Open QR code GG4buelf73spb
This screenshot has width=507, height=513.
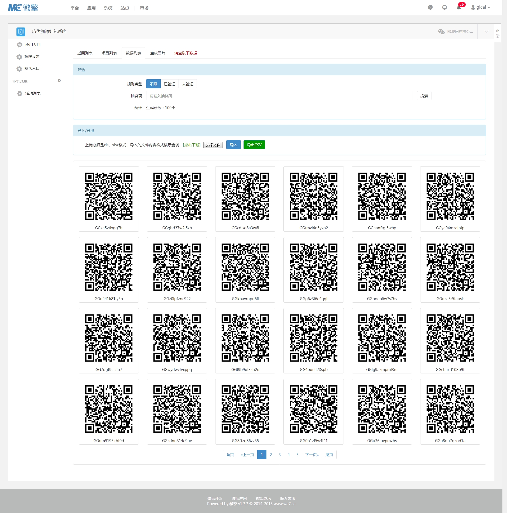coord(314,338)
